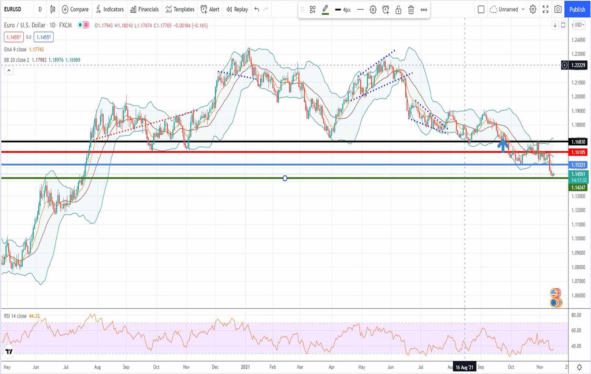
Task: Take a chart snapshot with camera icon
Action: [558, 10]
